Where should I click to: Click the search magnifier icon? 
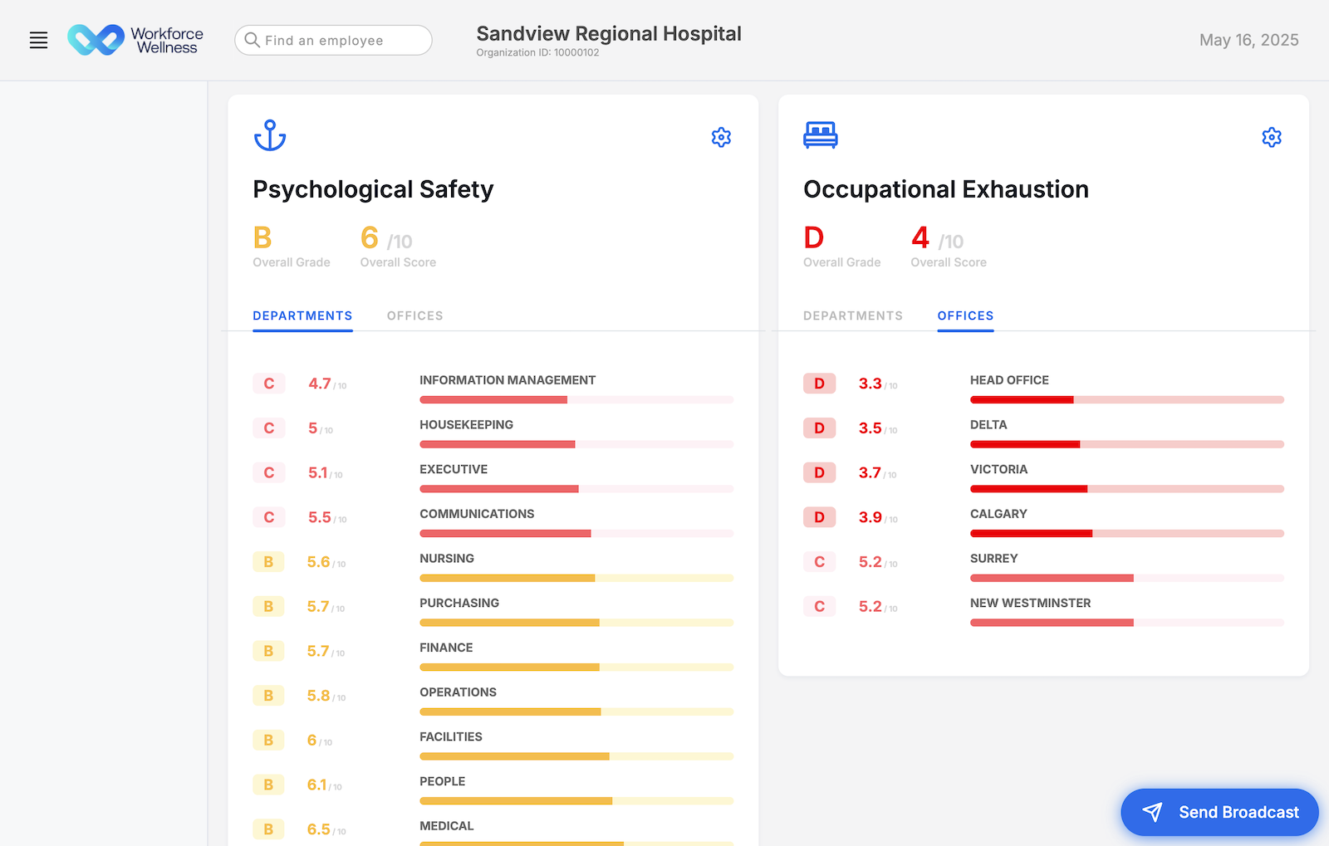tap(252, 40)
